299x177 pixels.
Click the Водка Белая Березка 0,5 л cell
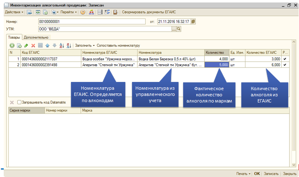coord(171,59)
